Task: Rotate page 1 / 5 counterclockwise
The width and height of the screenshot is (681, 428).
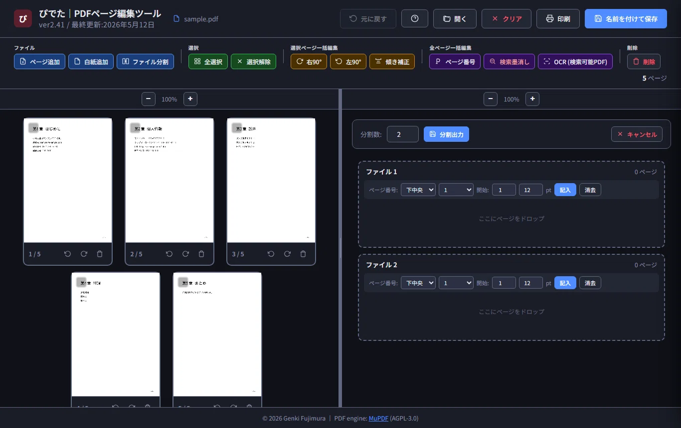Action: tap(68, 254)
